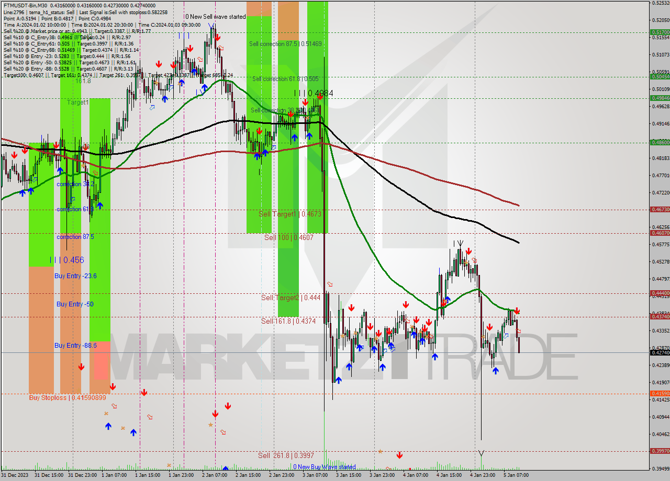Click the 'Sell %10 @ C_Entry61: 0.505' row
This screenshot has width=670, height=481.
69,43
